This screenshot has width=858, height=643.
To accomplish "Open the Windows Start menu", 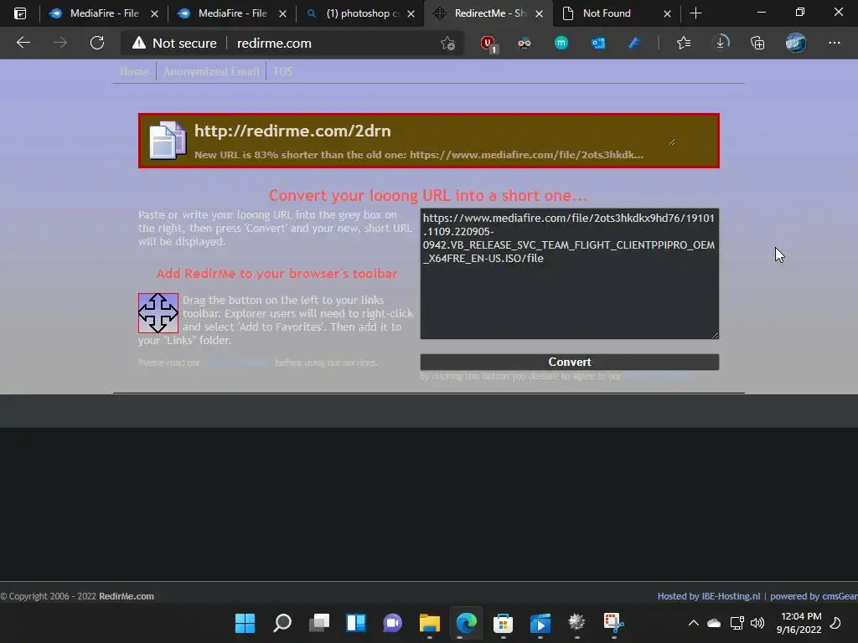I will coord(245,622).
